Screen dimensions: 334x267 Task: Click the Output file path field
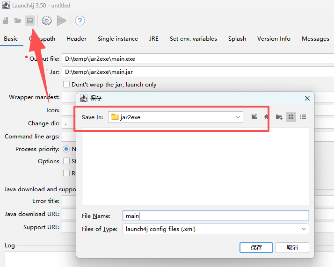click(x=198, y=59)
